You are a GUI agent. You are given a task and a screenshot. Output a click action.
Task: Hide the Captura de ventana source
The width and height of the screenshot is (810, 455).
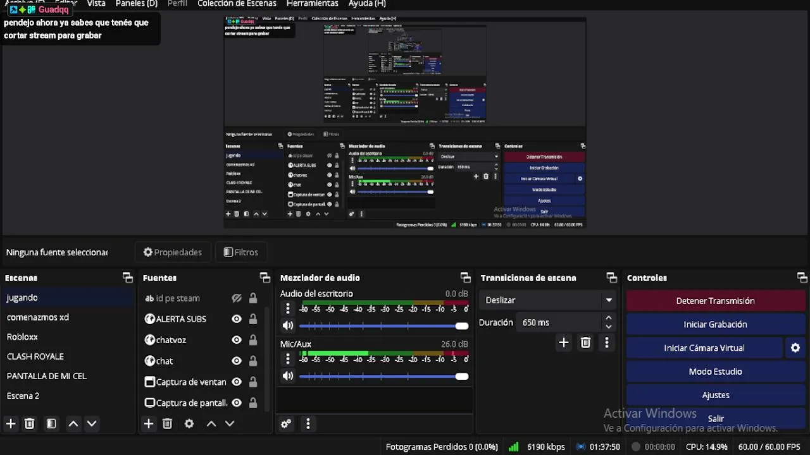[x=237, y=382]
